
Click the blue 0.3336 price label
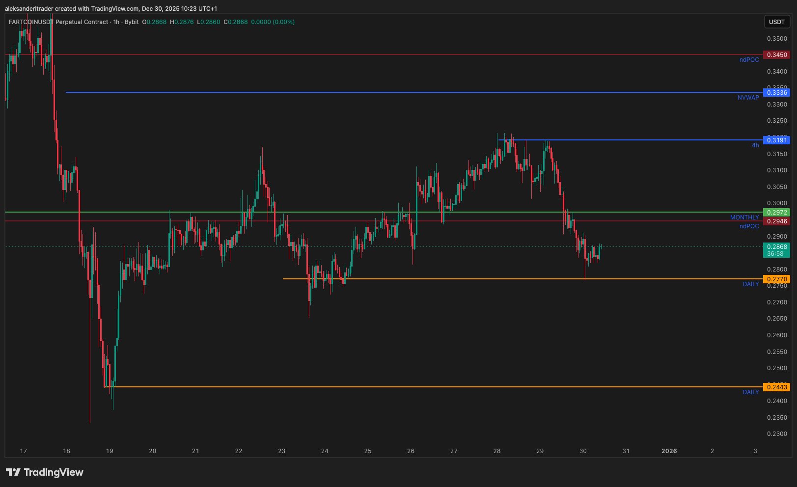[777, 93]
